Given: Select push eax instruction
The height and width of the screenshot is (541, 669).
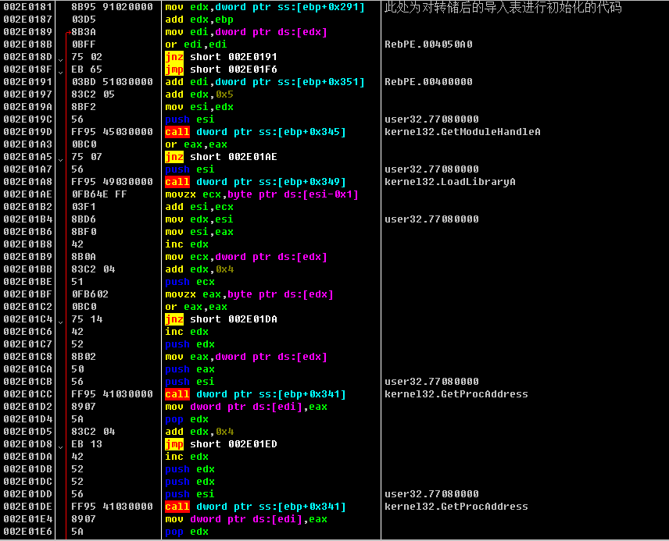Looking at the screenshot, I should 190,369.
